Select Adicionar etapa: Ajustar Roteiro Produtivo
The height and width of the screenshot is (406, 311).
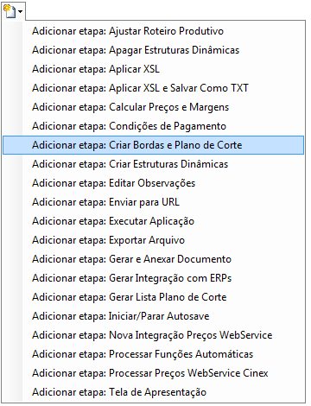coord(153,31)
